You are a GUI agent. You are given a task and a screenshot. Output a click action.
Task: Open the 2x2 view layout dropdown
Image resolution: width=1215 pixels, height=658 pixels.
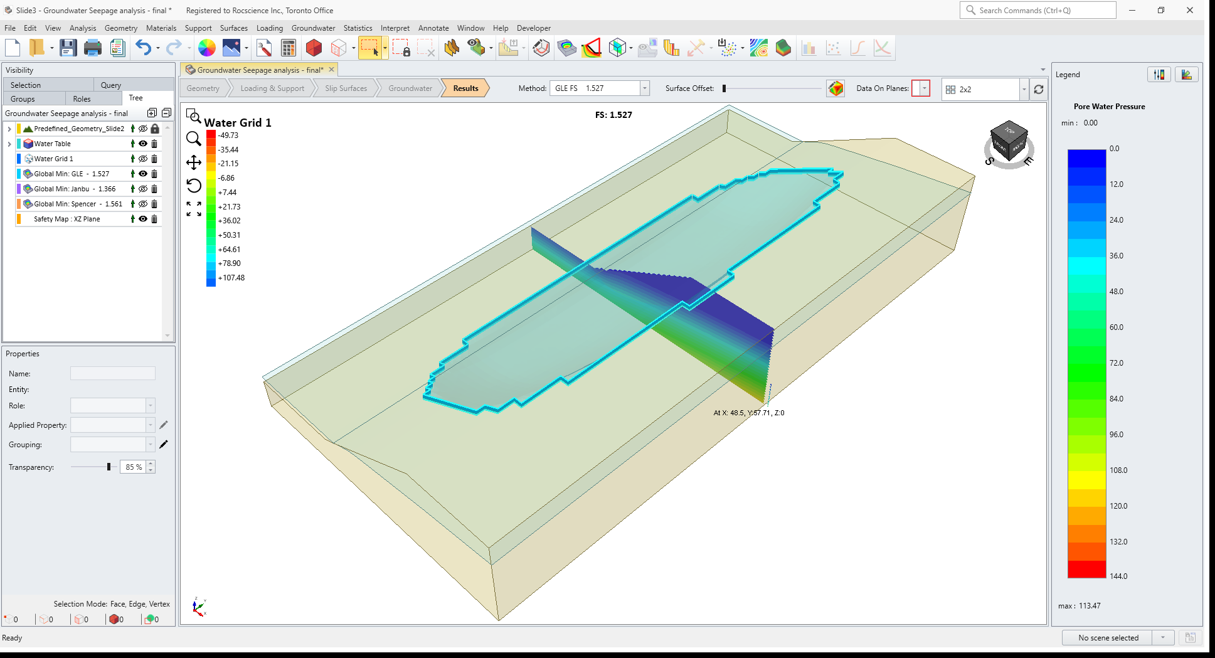(1024, 89)
